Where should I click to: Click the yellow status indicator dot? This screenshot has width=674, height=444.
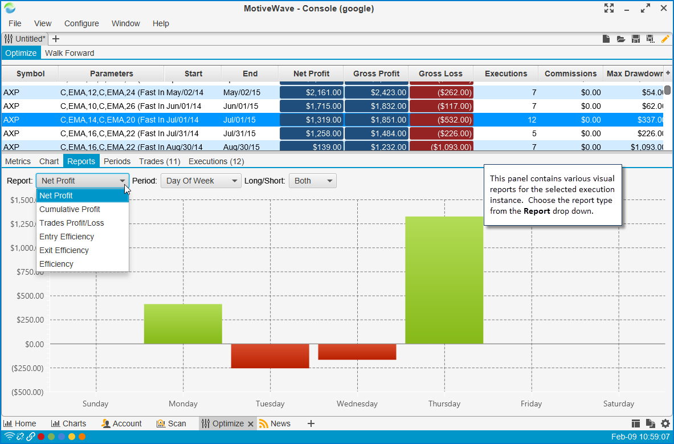(x=72, y=437)
